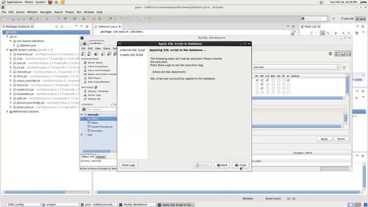Open sticky notes launcher in top panel

[63, 2]
